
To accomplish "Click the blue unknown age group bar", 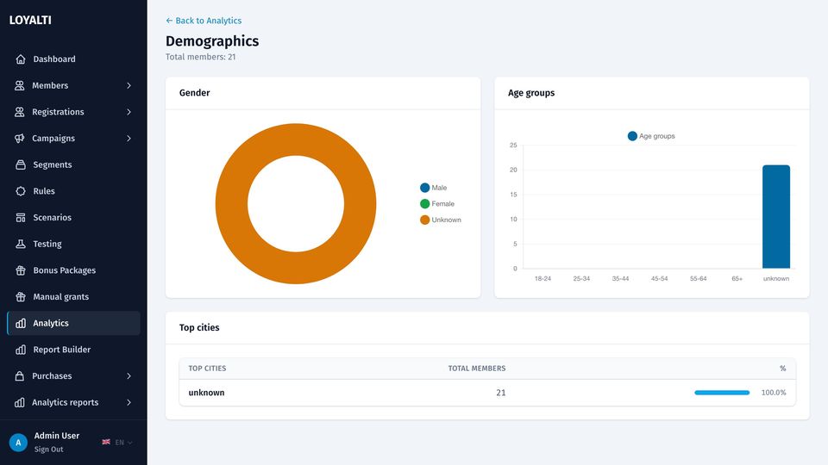I will (775, 217).
